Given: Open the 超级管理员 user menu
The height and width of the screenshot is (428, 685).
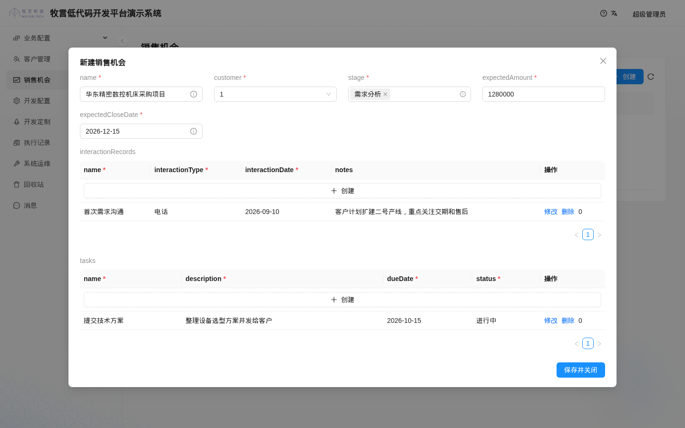Looking at the screenshot, I should pos(649,14).
